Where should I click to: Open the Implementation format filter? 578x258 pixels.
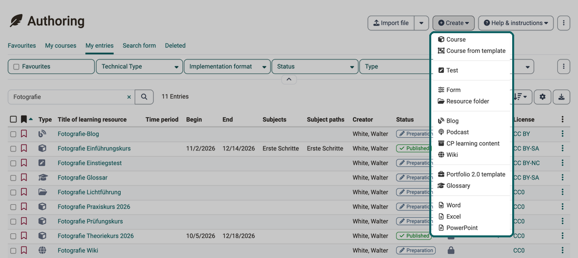[227, 67]
